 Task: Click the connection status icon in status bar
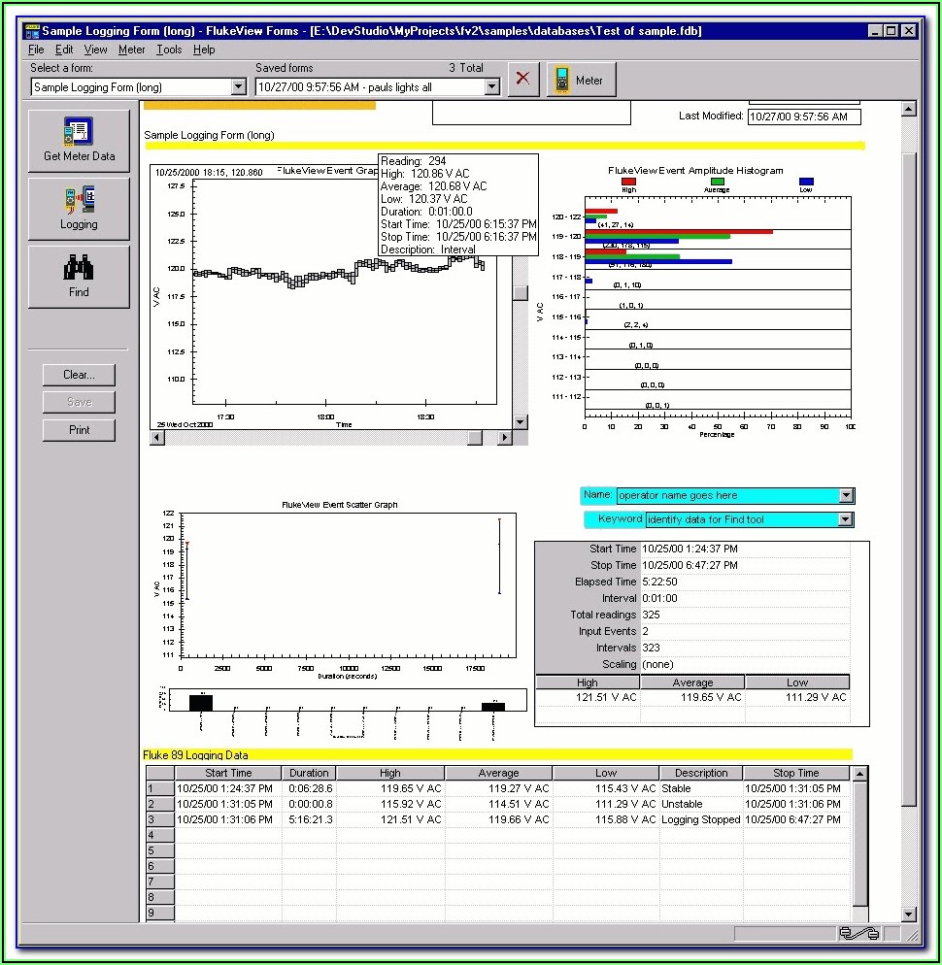pos(858,934)
